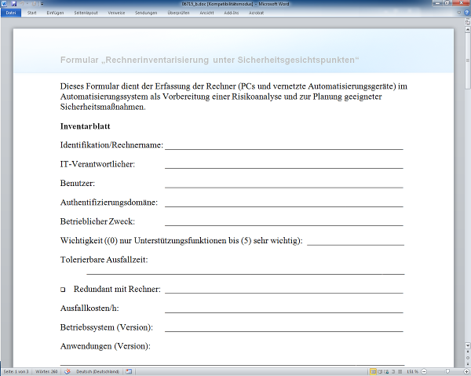Viewport: 471px width, 376px height.
Task: Click the 151 % zoom level
Action: pos(412,371)
